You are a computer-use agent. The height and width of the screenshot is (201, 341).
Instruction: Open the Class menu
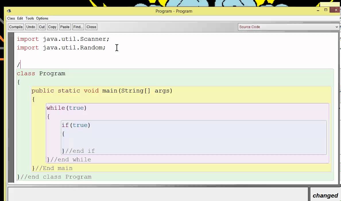tap(11, 18)
